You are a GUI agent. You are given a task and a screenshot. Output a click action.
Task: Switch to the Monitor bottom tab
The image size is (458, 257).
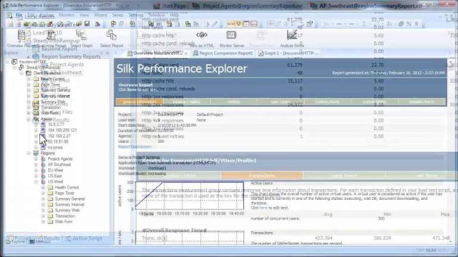point(41,242)
